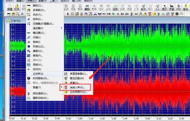This screenshot has width=190, height=121.
Task: Choose the 时间弯曲(W)... menu entry
Action: [45, 79]
